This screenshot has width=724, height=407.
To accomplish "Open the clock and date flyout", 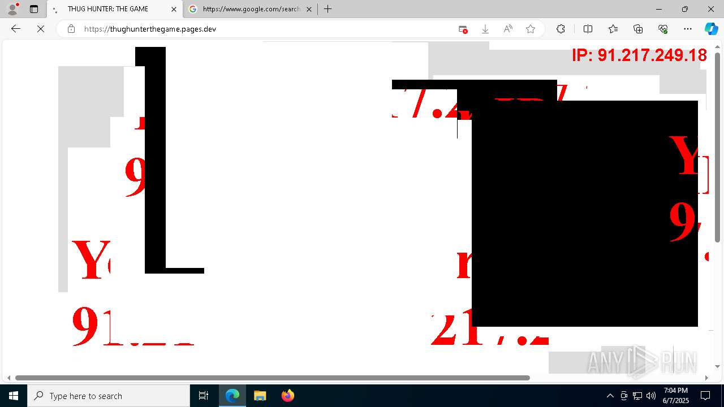I will 676,396.
